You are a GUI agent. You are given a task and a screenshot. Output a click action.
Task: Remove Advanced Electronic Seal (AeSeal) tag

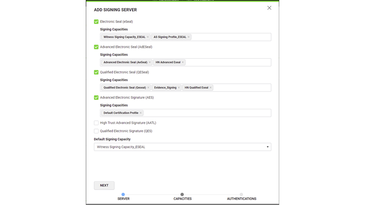tap(150, 62)
